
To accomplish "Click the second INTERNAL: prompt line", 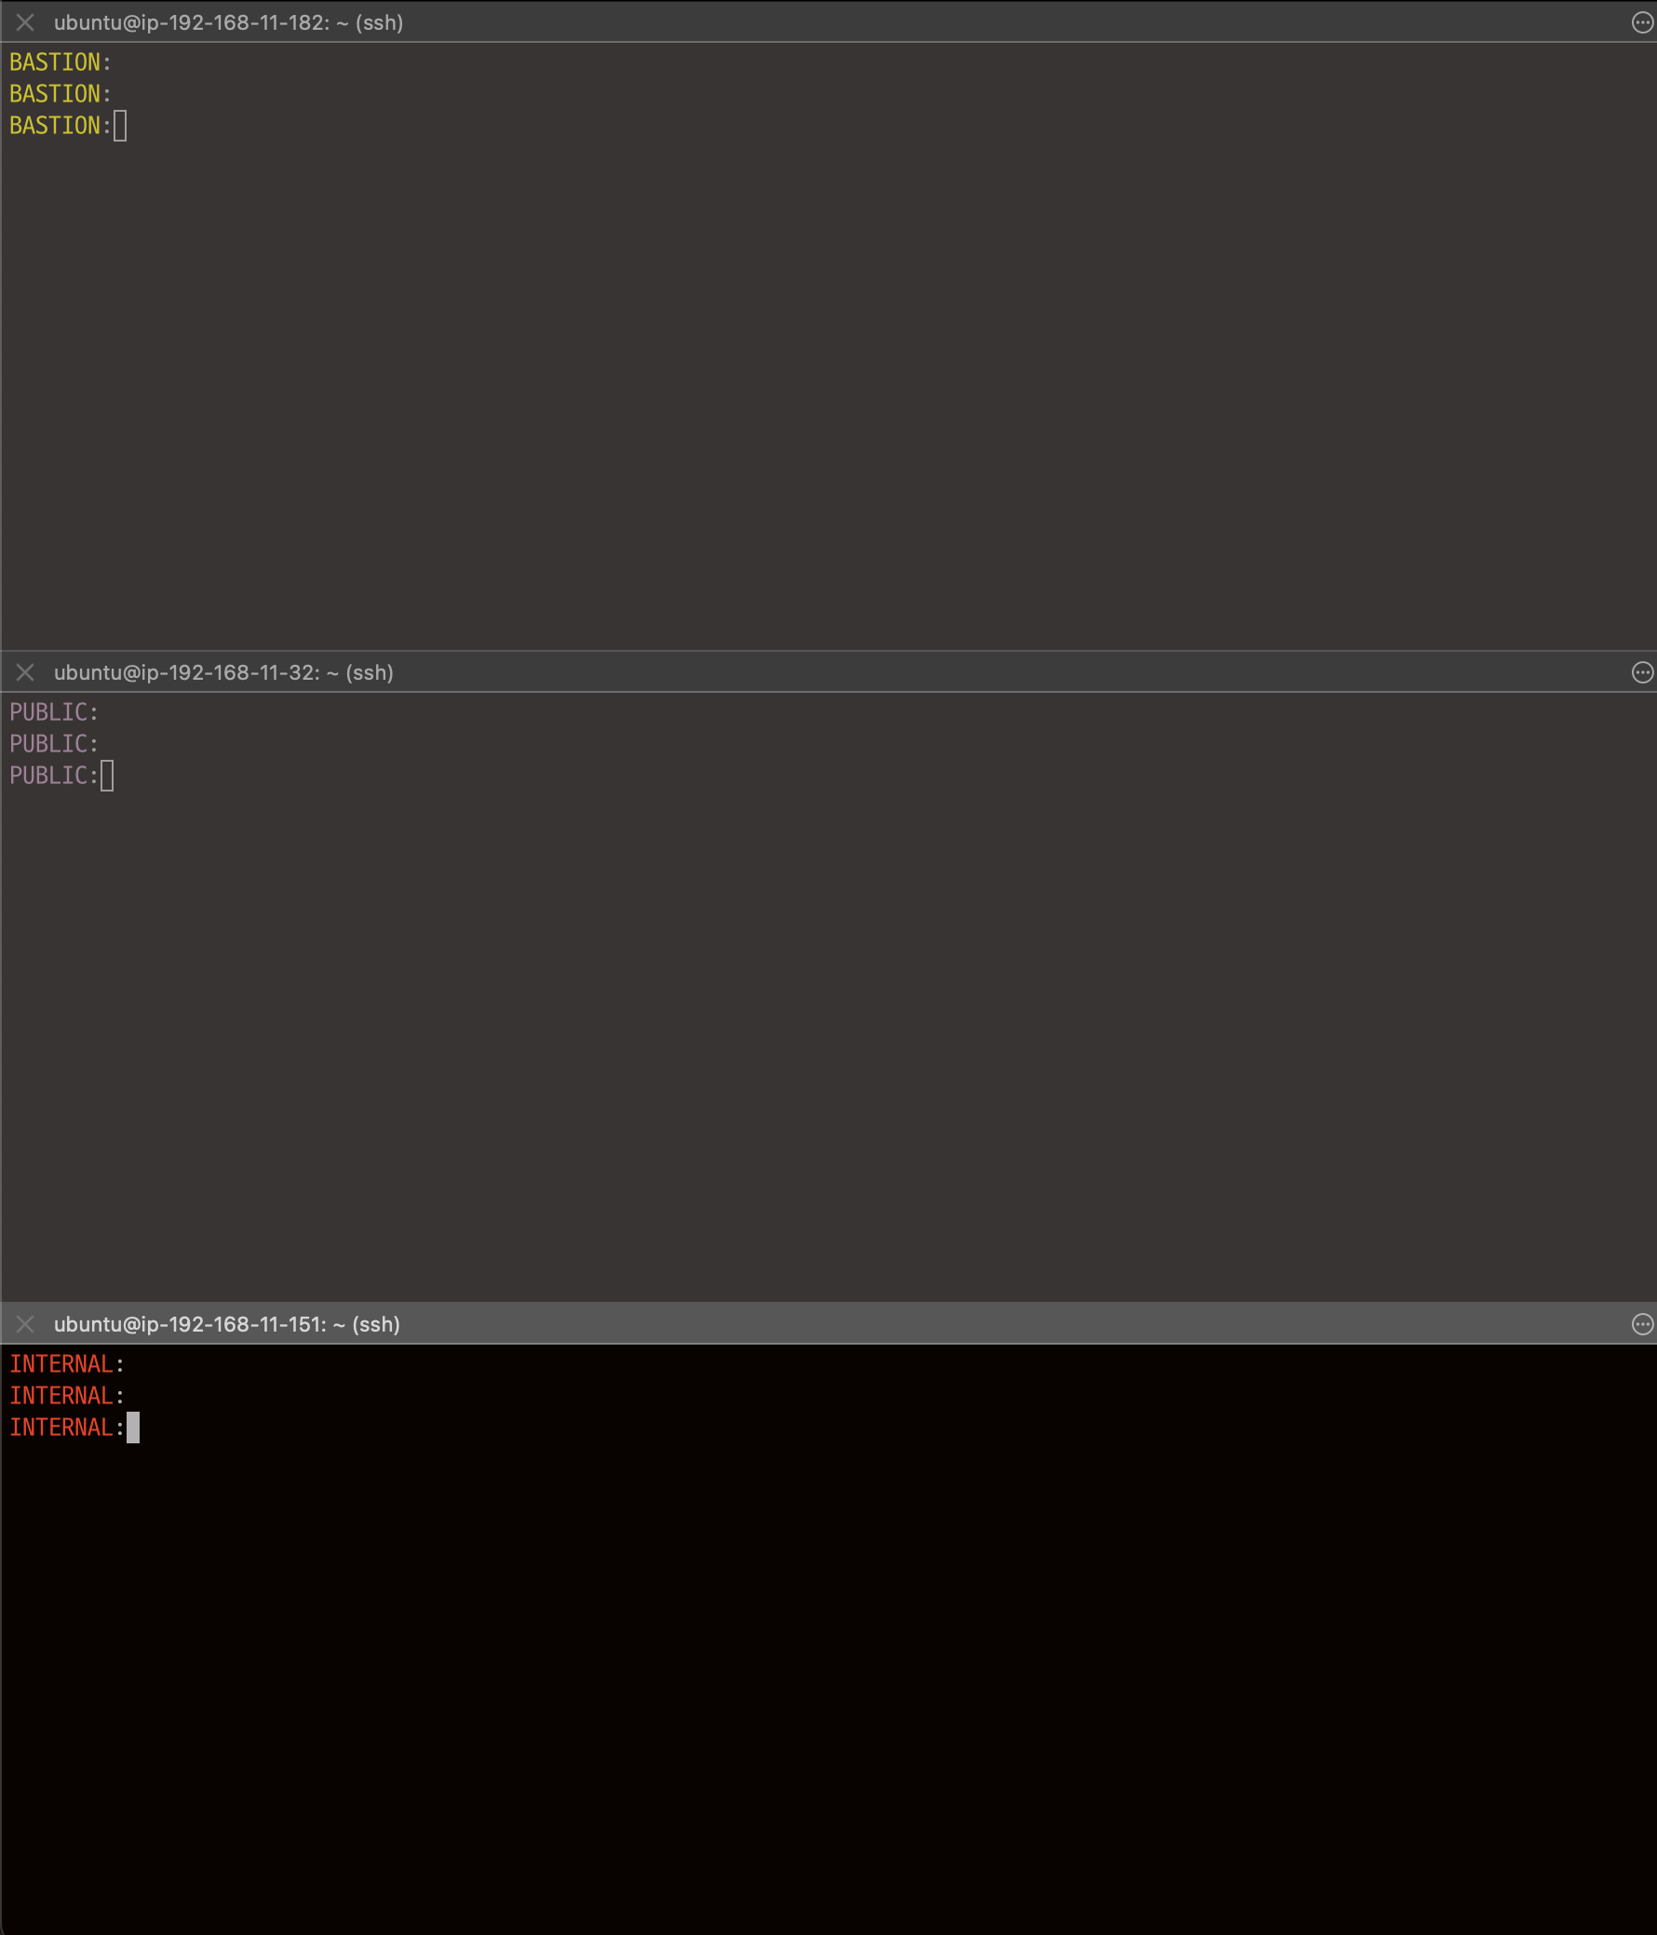I will pos(67,1395).
